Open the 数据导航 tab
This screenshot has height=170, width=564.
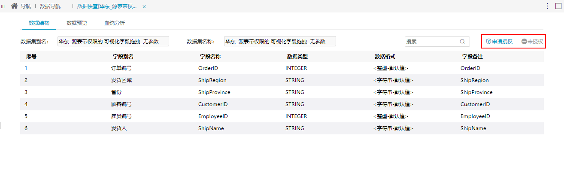pyautogui.click(x=50, y=6)
